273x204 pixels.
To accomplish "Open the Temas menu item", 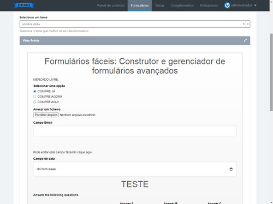I will click(x=159, y=5).
